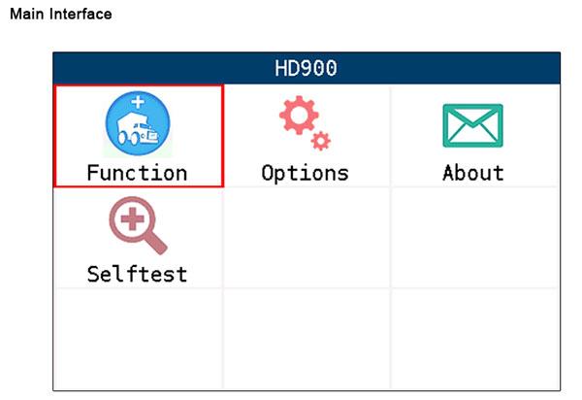Click the empty cell below About
The height and width of the screenshot is (400, 582).
473,238
